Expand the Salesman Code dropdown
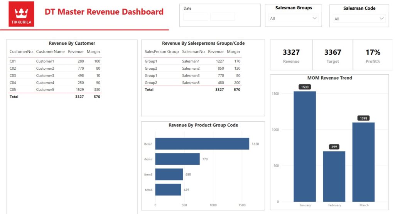Viewport: 395px width, 214px height. (x=359, y=19)
